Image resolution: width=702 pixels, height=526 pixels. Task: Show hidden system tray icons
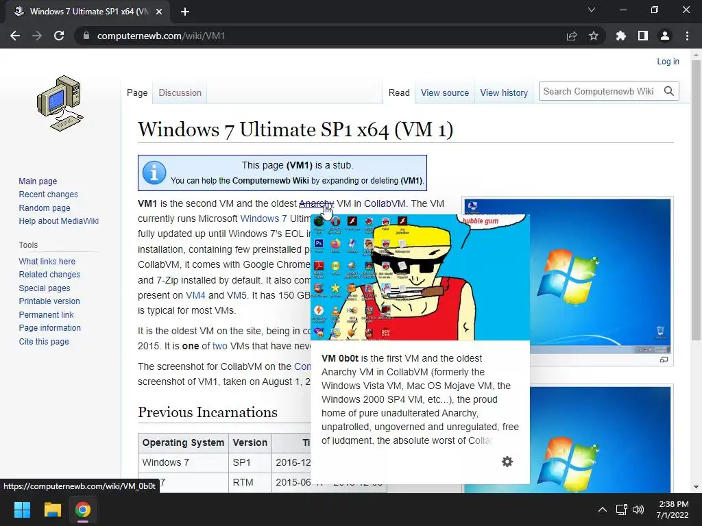603,510
